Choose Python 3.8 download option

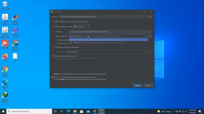pyautogui.click(x=108, y=43)
